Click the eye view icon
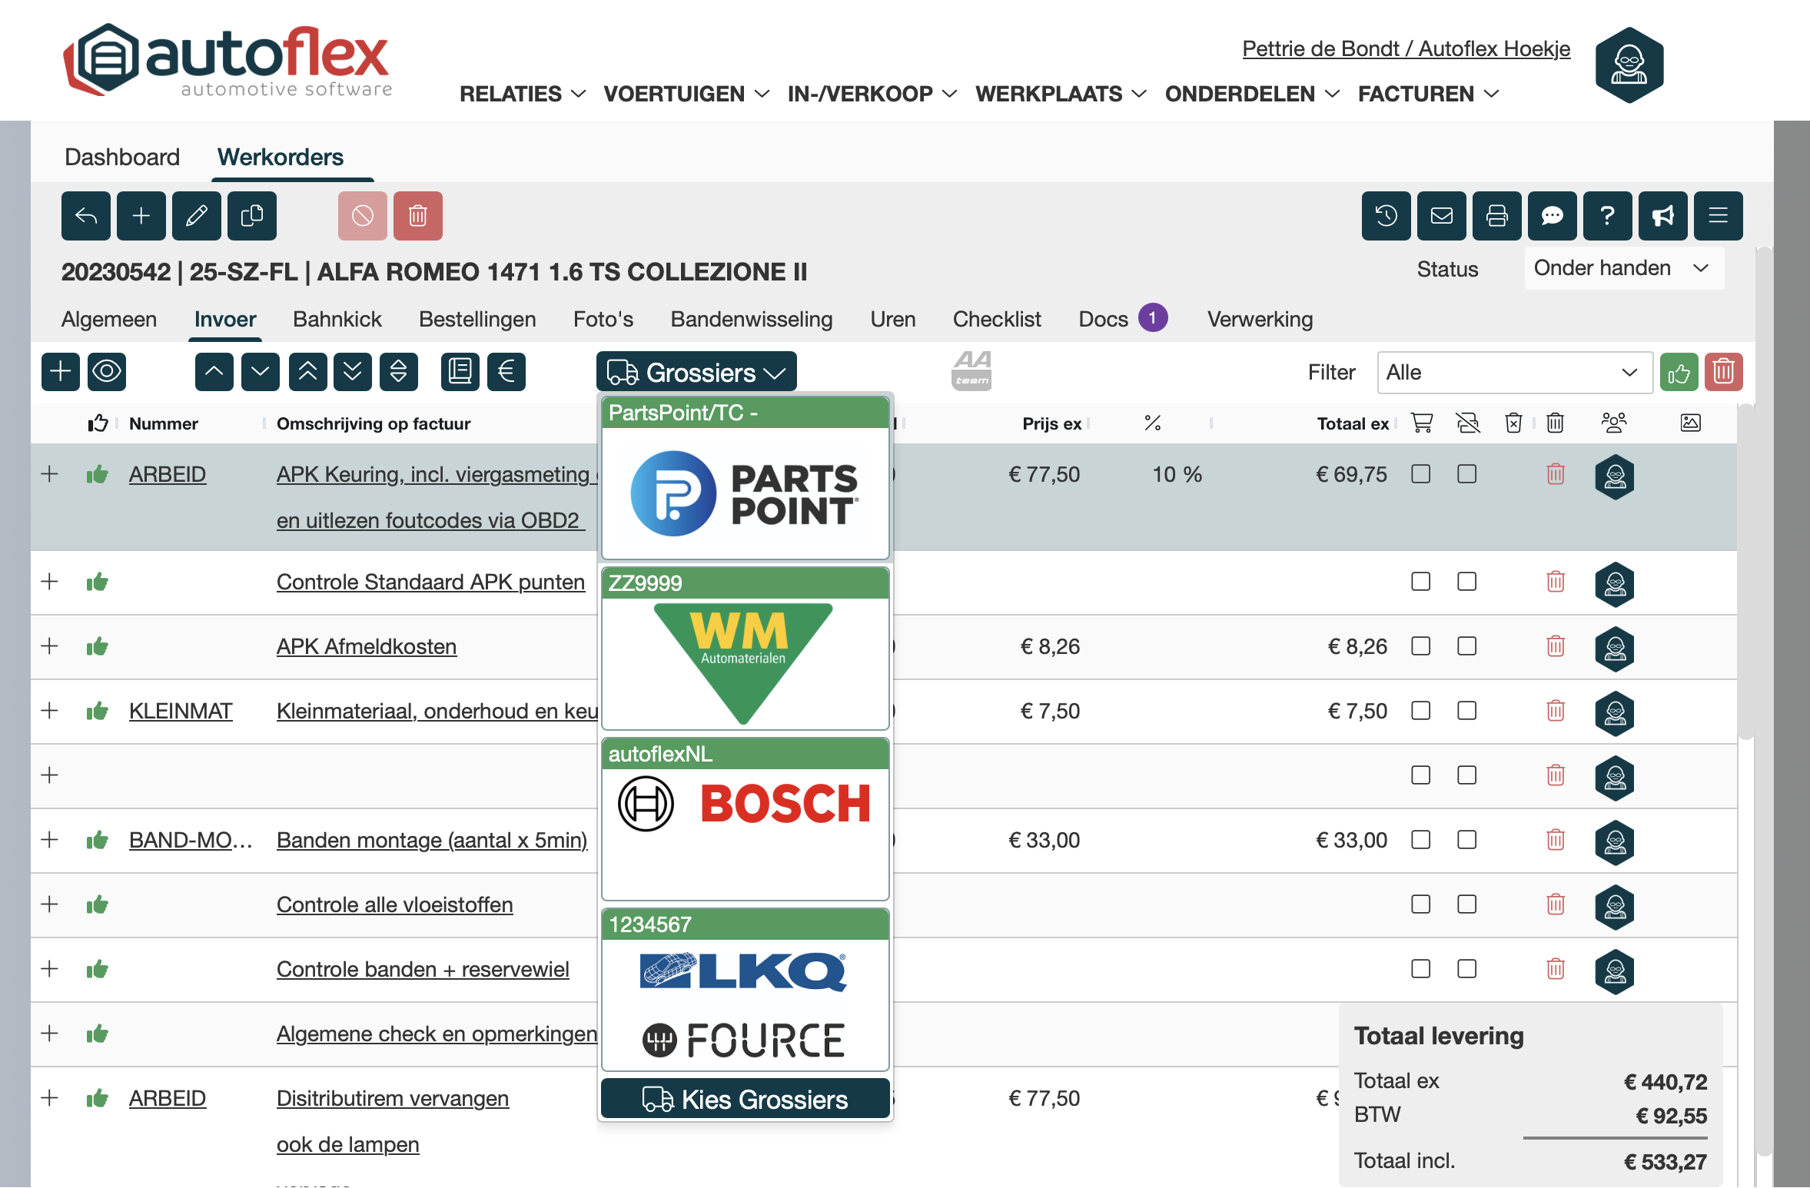The height and width of the screenshot is (1188, 1810). (107, 372)
